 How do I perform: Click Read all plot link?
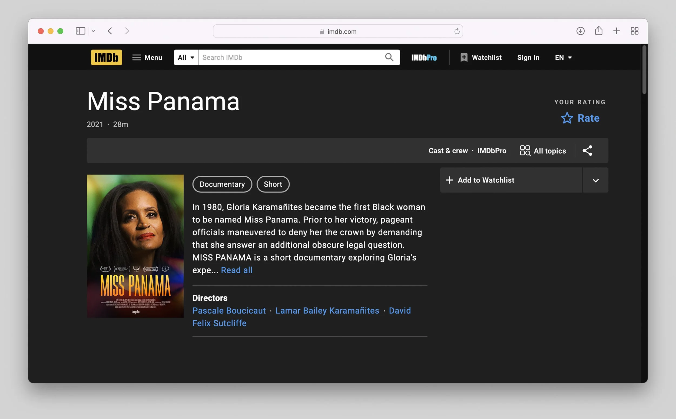coord(236,270)
